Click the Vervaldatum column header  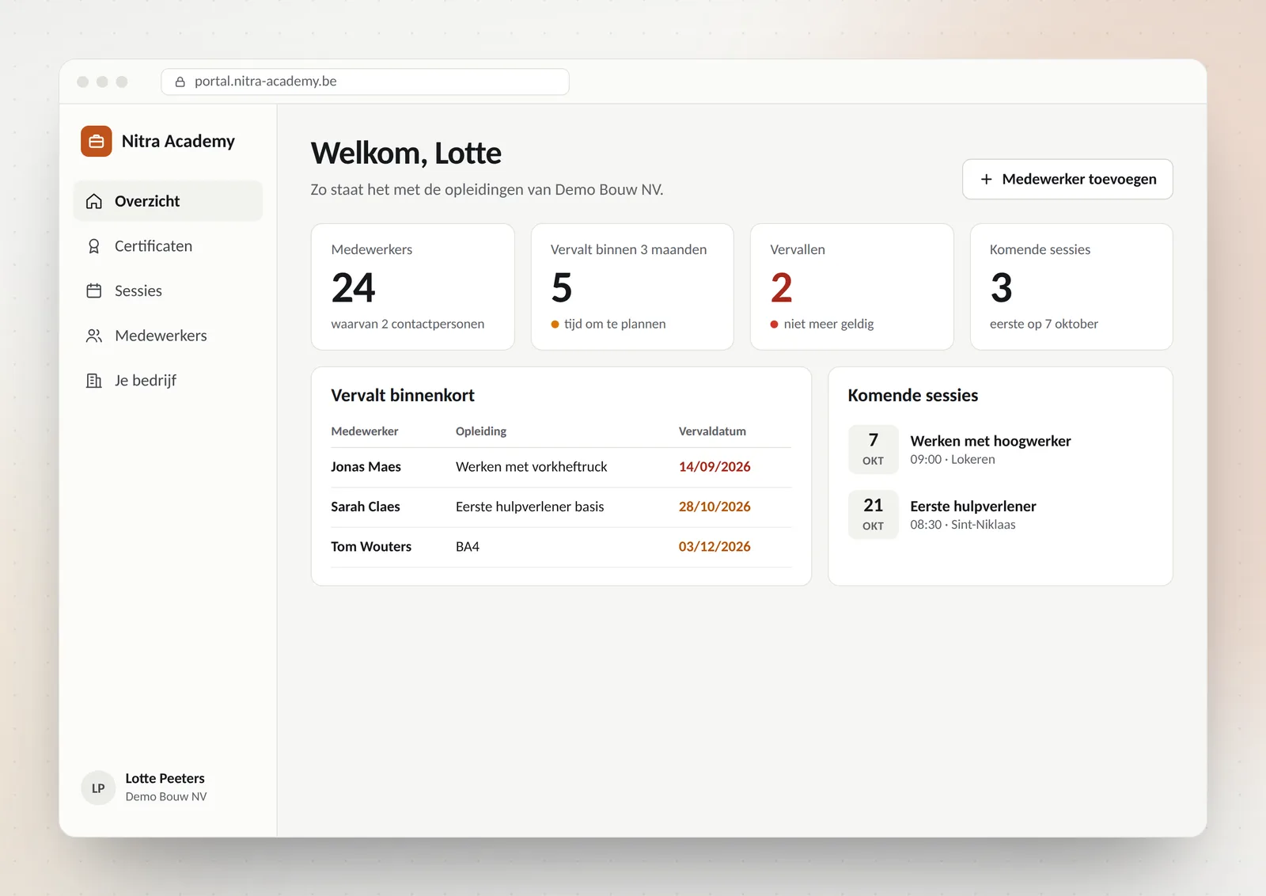pyautogui.click(x=712, y=431)
